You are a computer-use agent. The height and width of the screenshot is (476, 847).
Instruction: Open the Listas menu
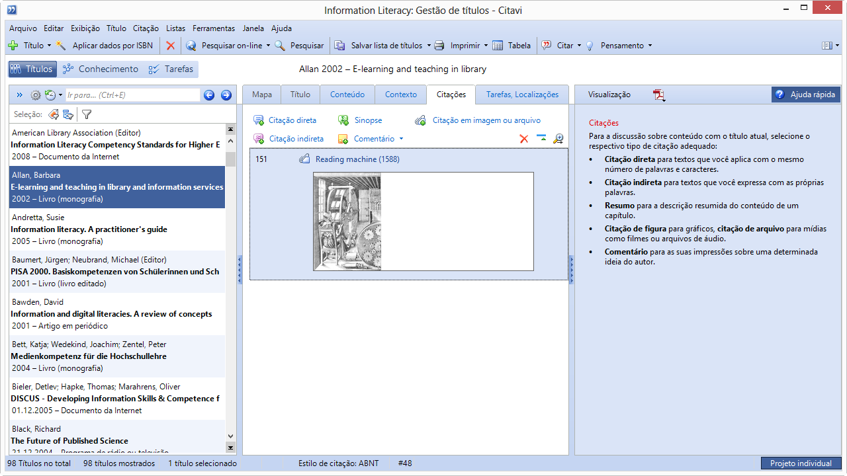point(176,28)
